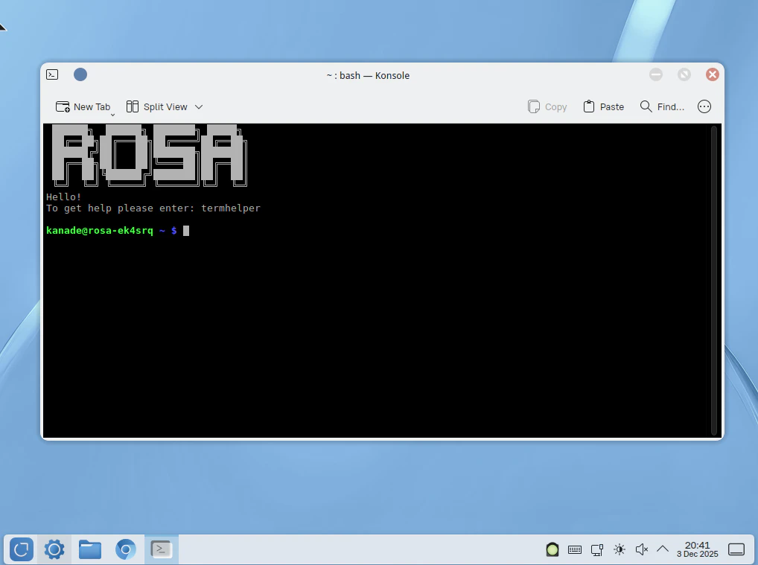Focus the terminal at the command prompt

(x=186, y=231)
